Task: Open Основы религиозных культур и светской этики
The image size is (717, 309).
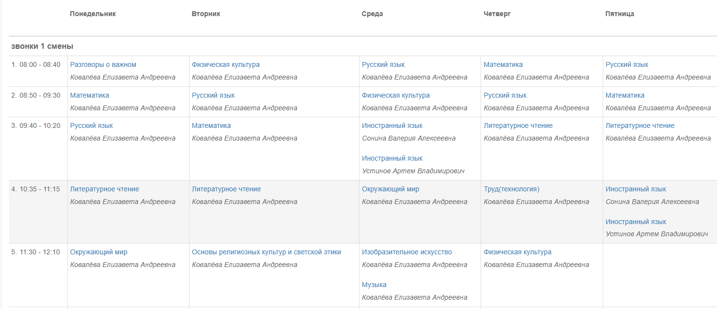Action: point(266,252)
